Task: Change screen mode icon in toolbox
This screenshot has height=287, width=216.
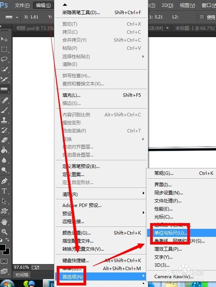Action: 4,271
